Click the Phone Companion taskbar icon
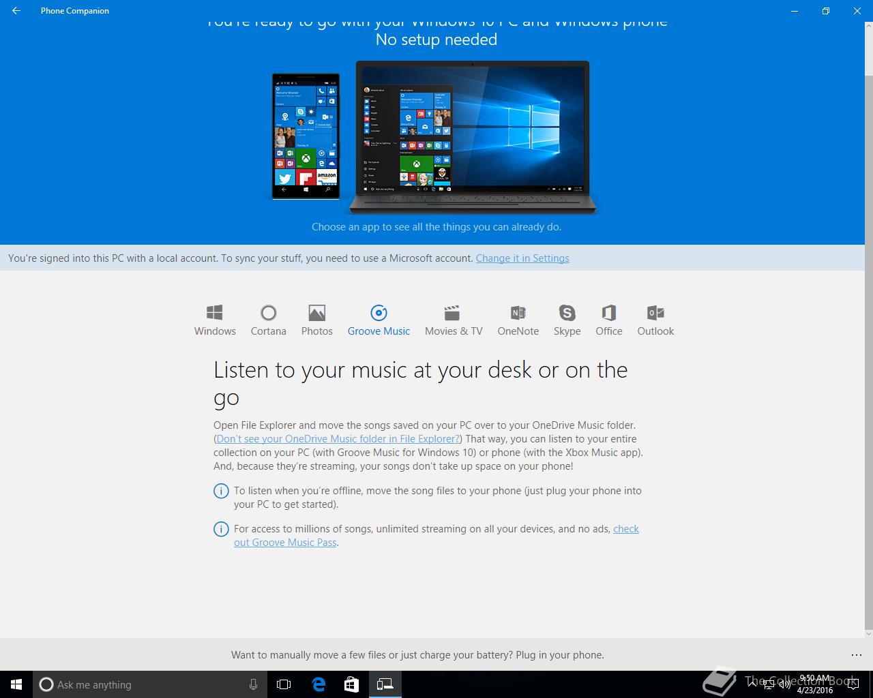This screenshot has width=873, height=698. (385, 684)
